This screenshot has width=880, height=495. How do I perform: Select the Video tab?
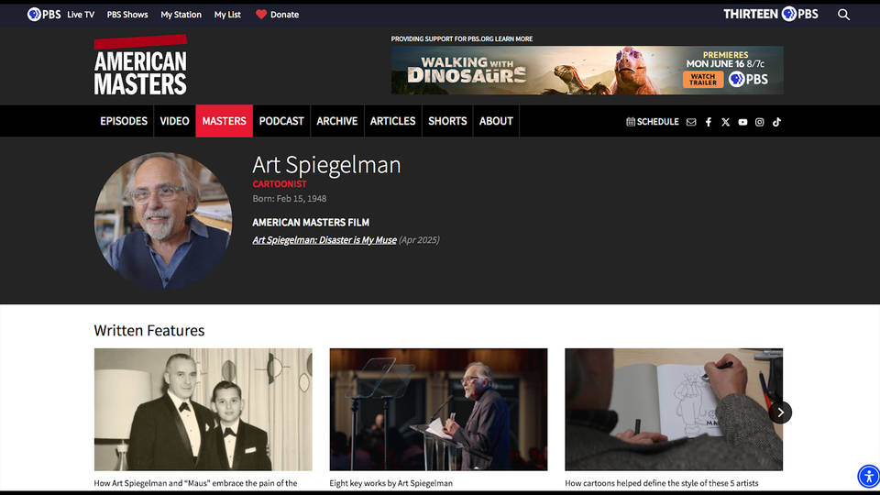[174, 121]
